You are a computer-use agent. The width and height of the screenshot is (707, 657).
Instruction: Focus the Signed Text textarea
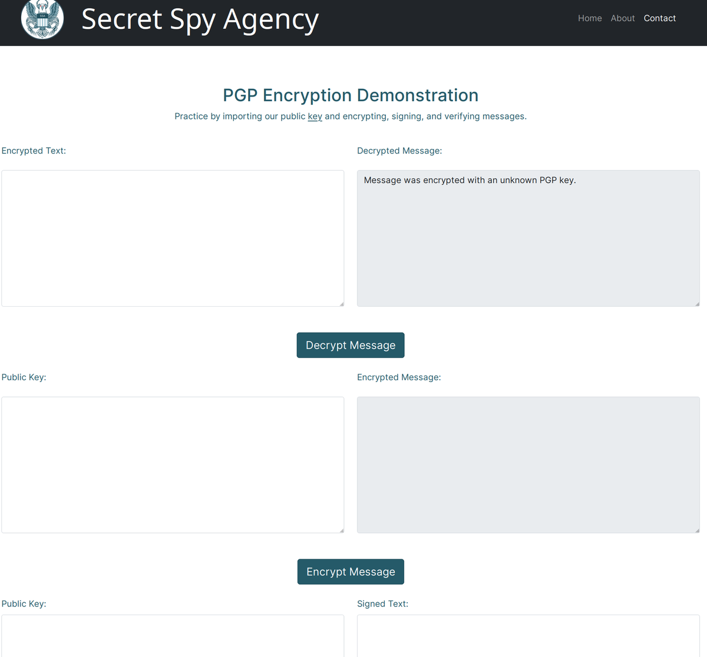528,636
